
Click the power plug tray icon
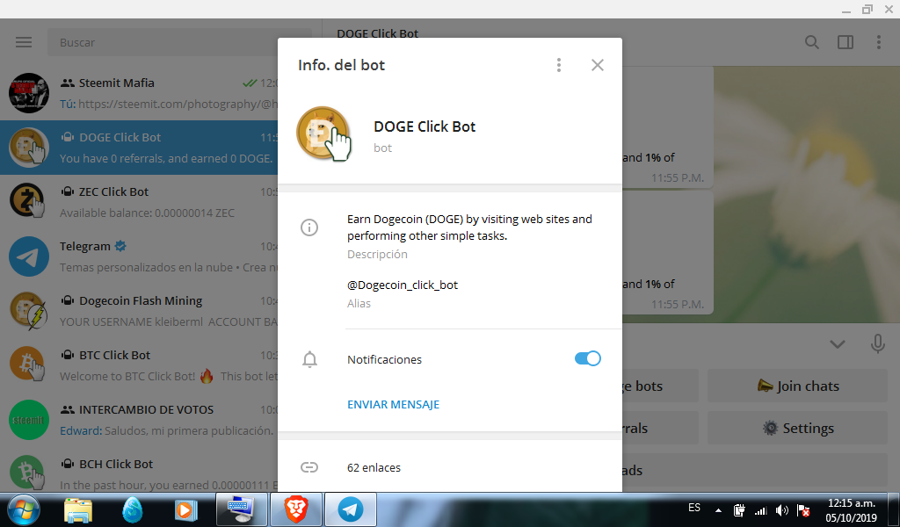[739, 509]
